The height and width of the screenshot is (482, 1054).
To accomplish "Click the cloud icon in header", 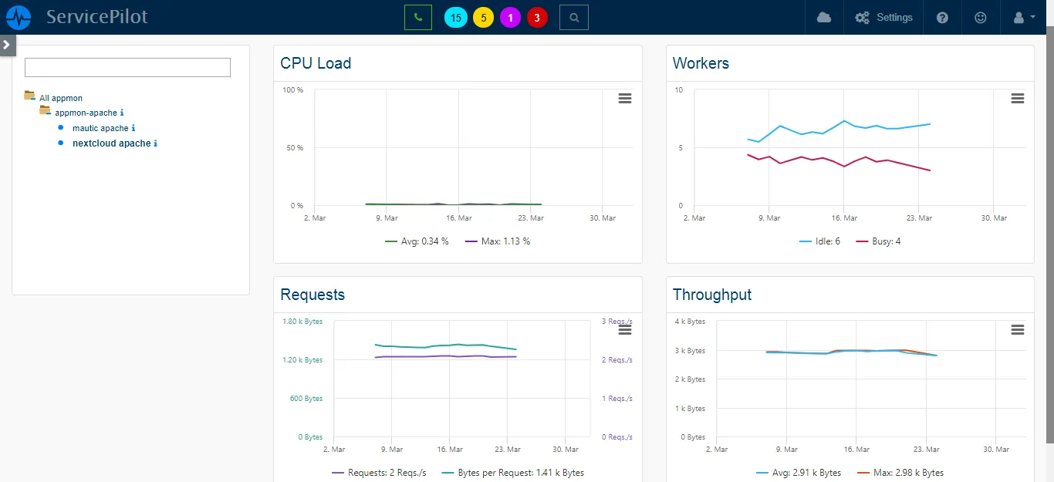I will pyautogui.click(x=824, y=17).
